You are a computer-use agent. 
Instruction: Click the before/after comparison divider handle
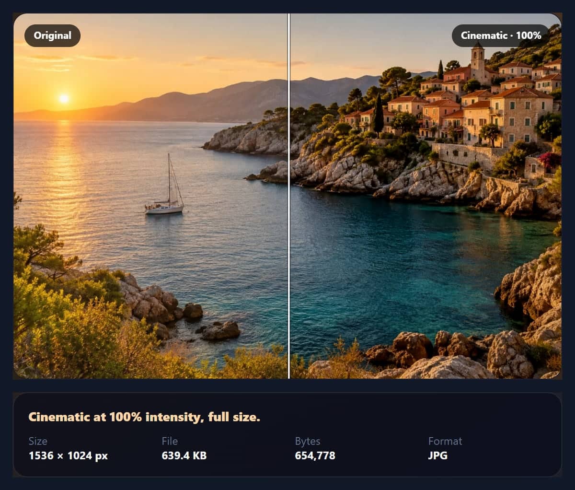pos(289,196)
